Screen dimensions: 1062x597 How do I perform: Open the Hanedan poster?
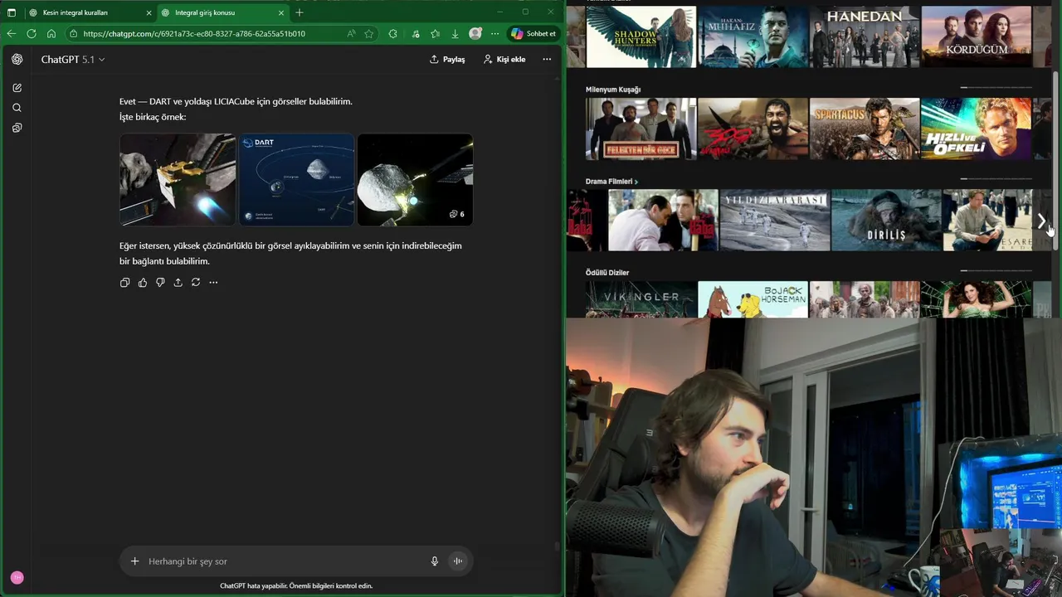tap(865, 36)
